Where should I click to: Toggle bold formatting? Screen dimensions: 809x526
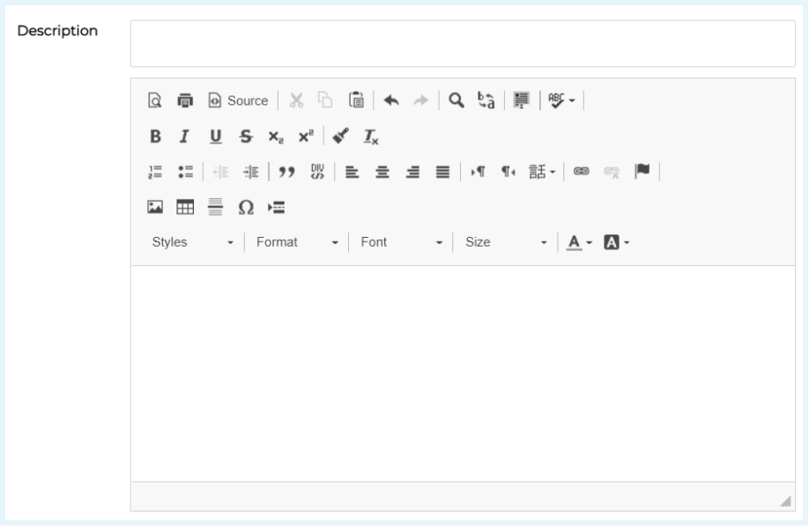(155, 137)
